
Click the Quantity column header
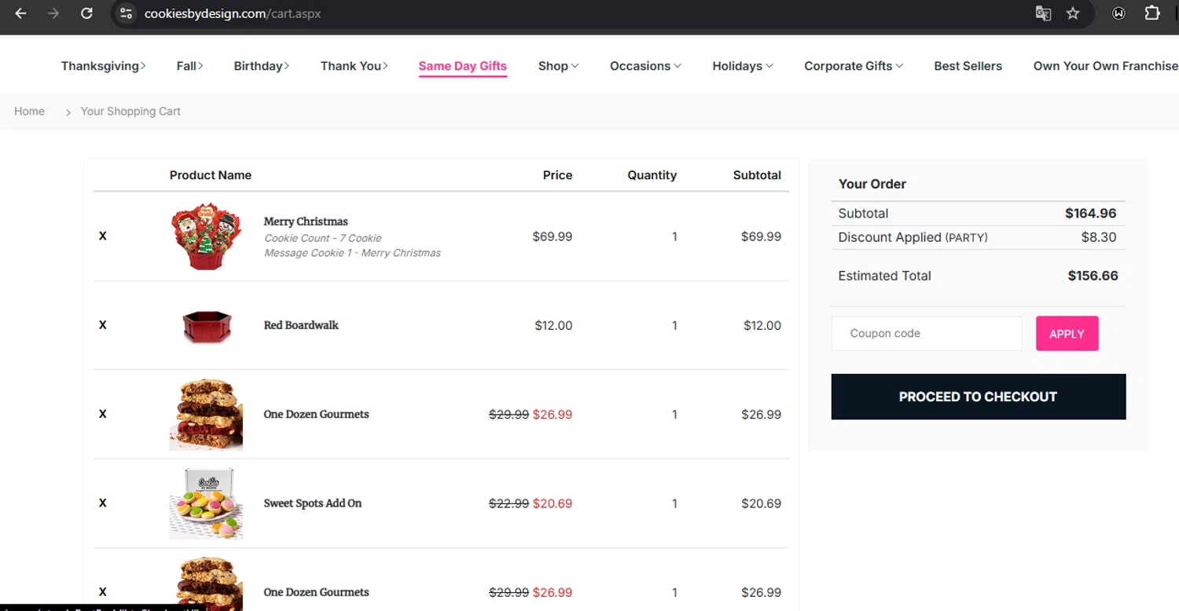coord(652,175)
